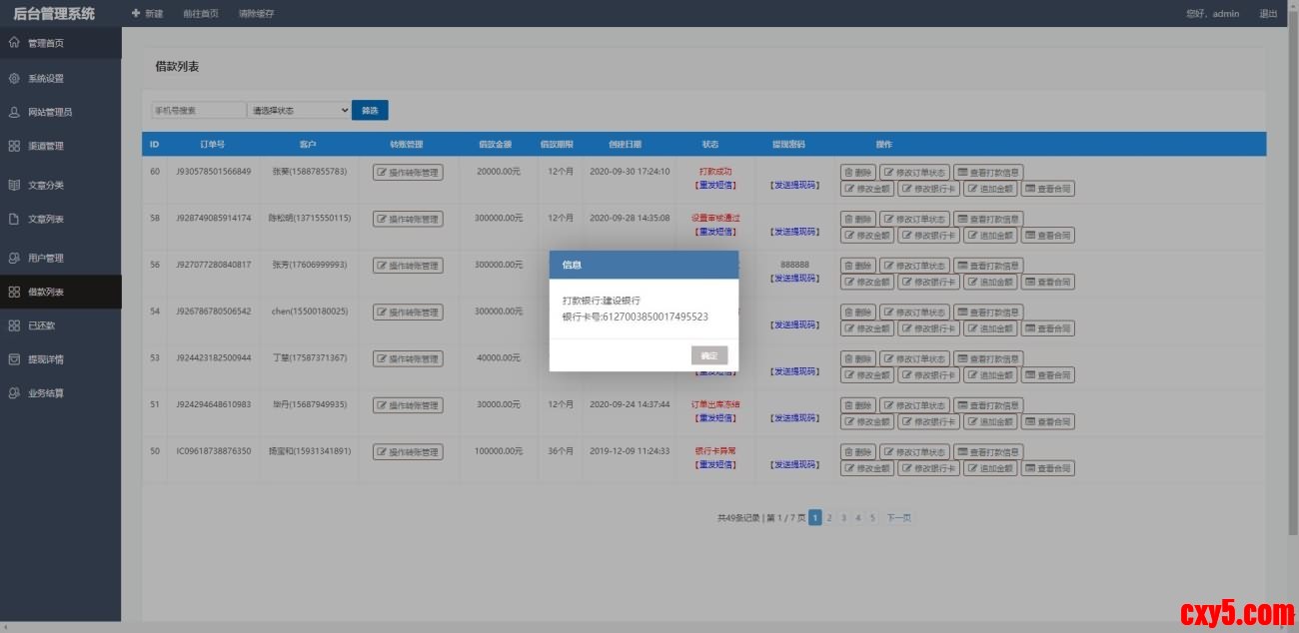The width and height of the screenshot is (1299, 633).
Task: Click the 文章分类 book icon in sidebar
Action: click(14, 185)
